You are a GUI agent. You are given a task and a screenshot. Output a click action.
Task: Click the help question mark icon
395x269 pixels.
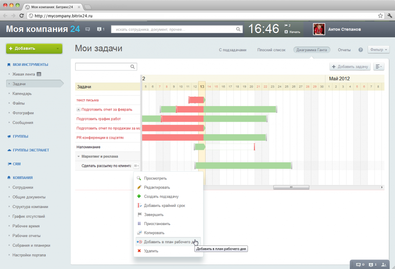click(361, 50)
